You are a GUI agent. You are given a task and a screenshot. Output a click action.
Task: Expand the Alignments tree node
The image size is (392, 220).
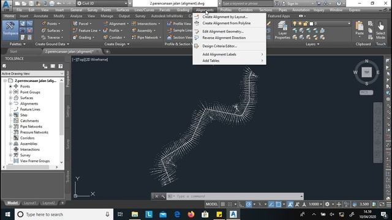(x=10, y=103)
